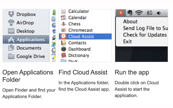
Task: Click the smiley face icon in Finder column
Action: point(54,50)
